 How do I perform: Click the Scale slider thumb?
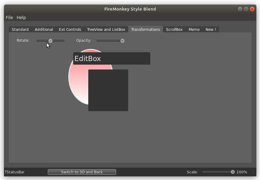tap(233, 172)
